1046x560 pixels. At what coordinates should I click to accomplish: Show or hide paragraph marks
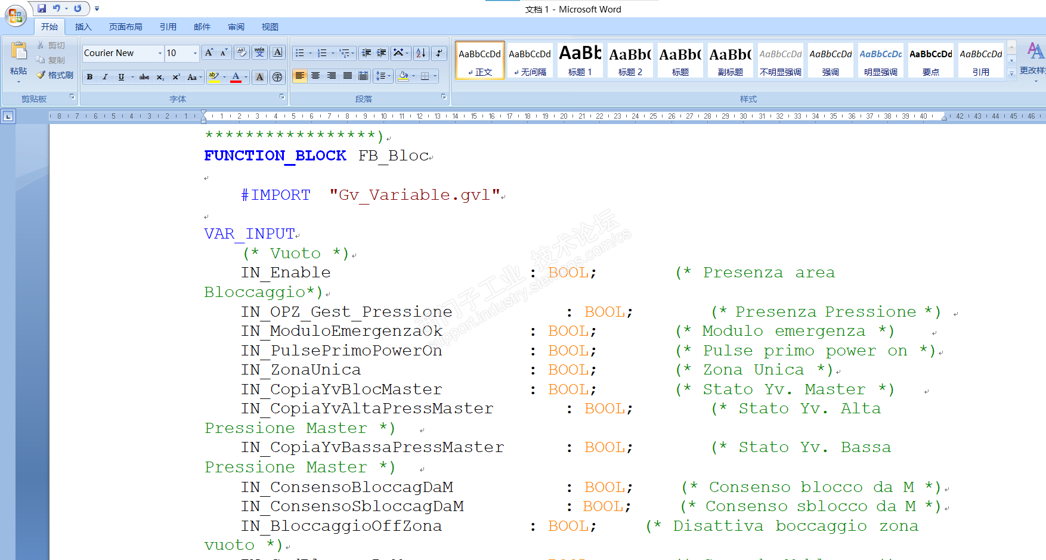[x=439, y=53]
